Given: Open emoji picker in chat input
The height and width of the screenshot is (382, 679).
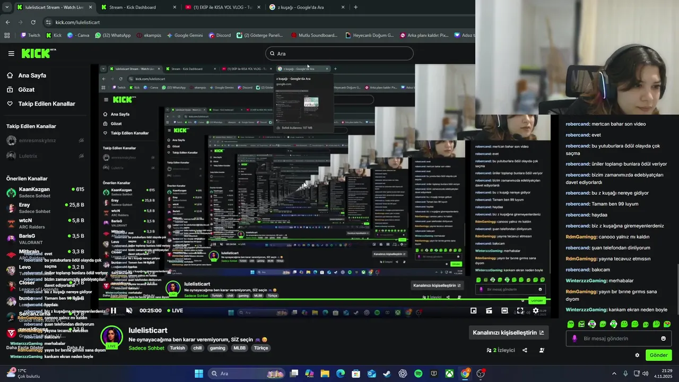Looking at the screenshot, I should click(663, 338).
